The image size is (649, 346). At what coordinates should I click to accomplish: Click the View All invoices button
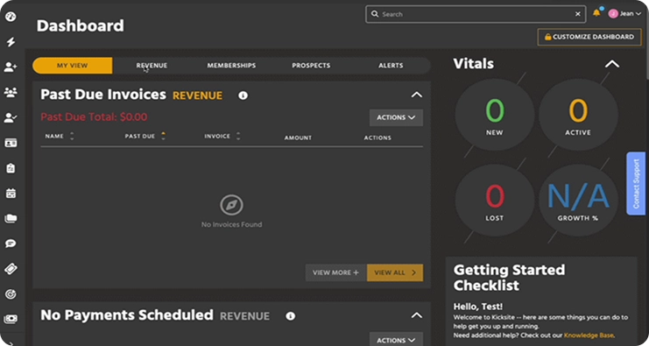tap(395, 272)
